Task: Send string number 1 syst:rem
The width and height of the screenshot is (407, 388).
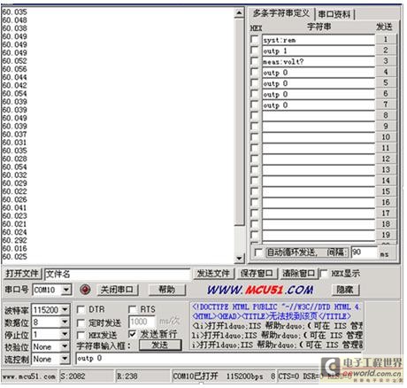Action: [386, 39]
